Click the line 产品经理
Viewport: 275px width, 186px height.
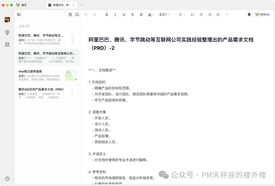tap(101, 136)
